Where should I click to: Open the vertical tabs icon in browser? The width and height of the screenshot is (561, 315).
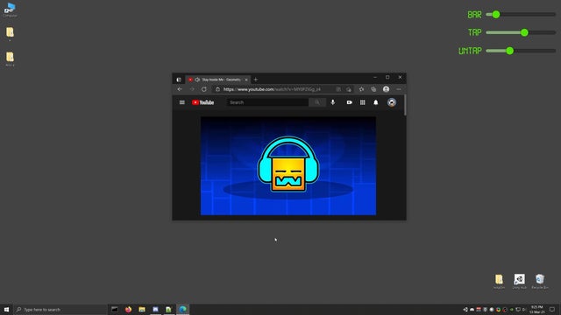179,80
